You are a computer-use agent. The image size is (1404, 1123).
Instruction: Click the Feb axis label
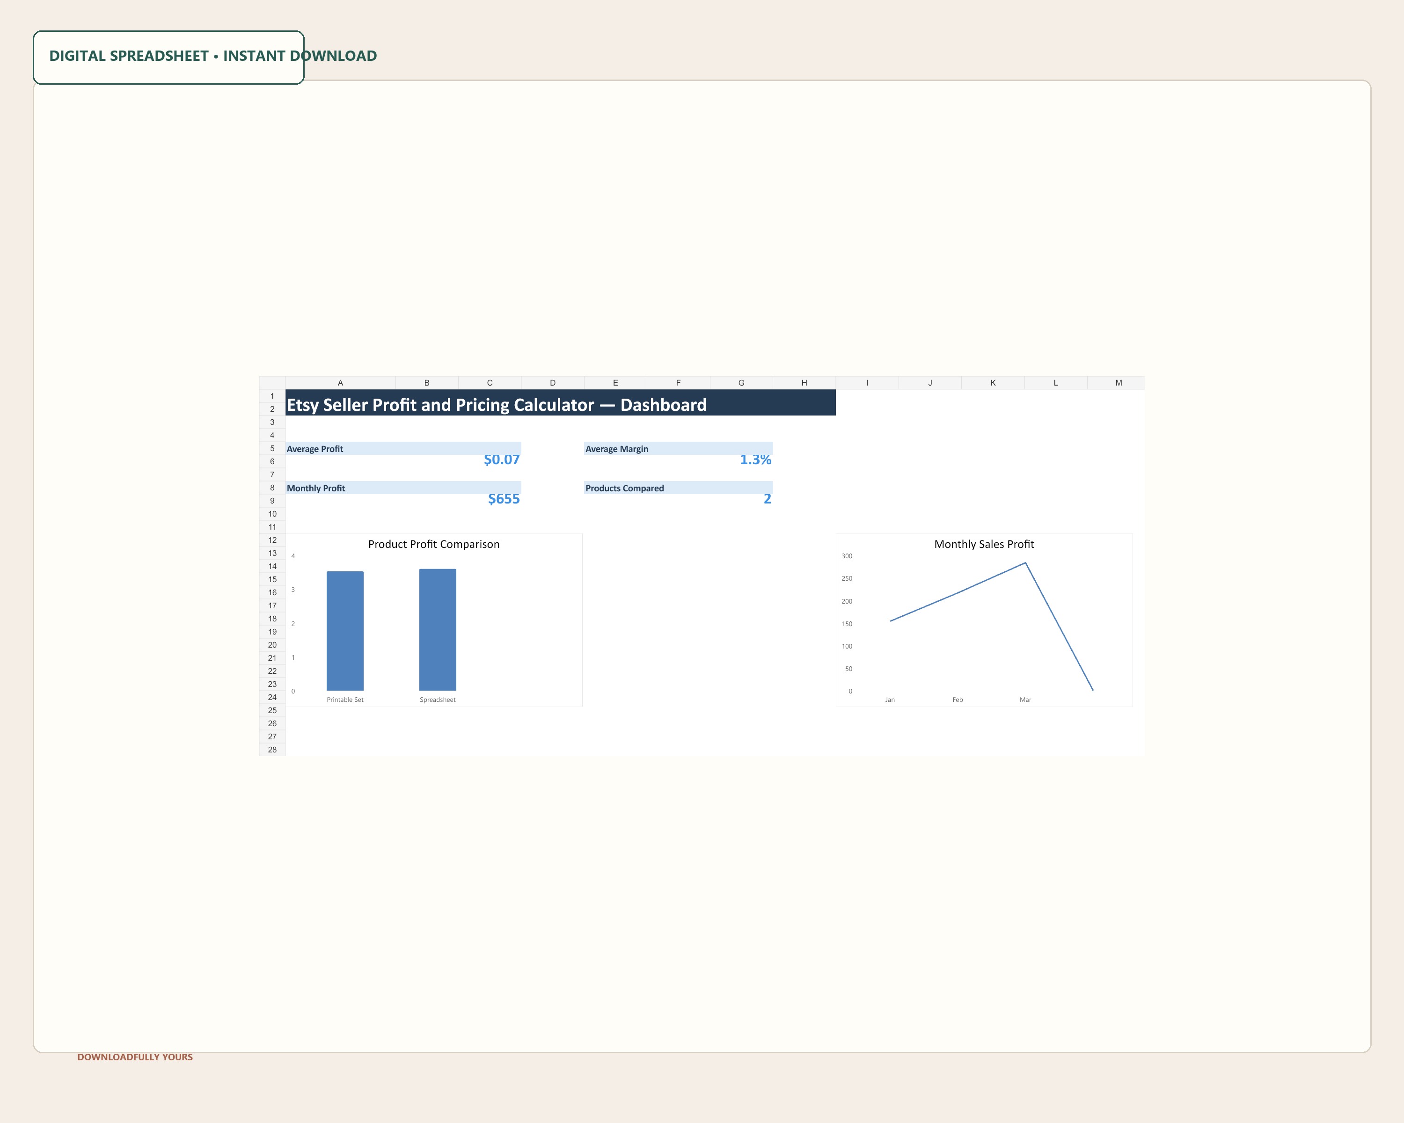[957, 700]
